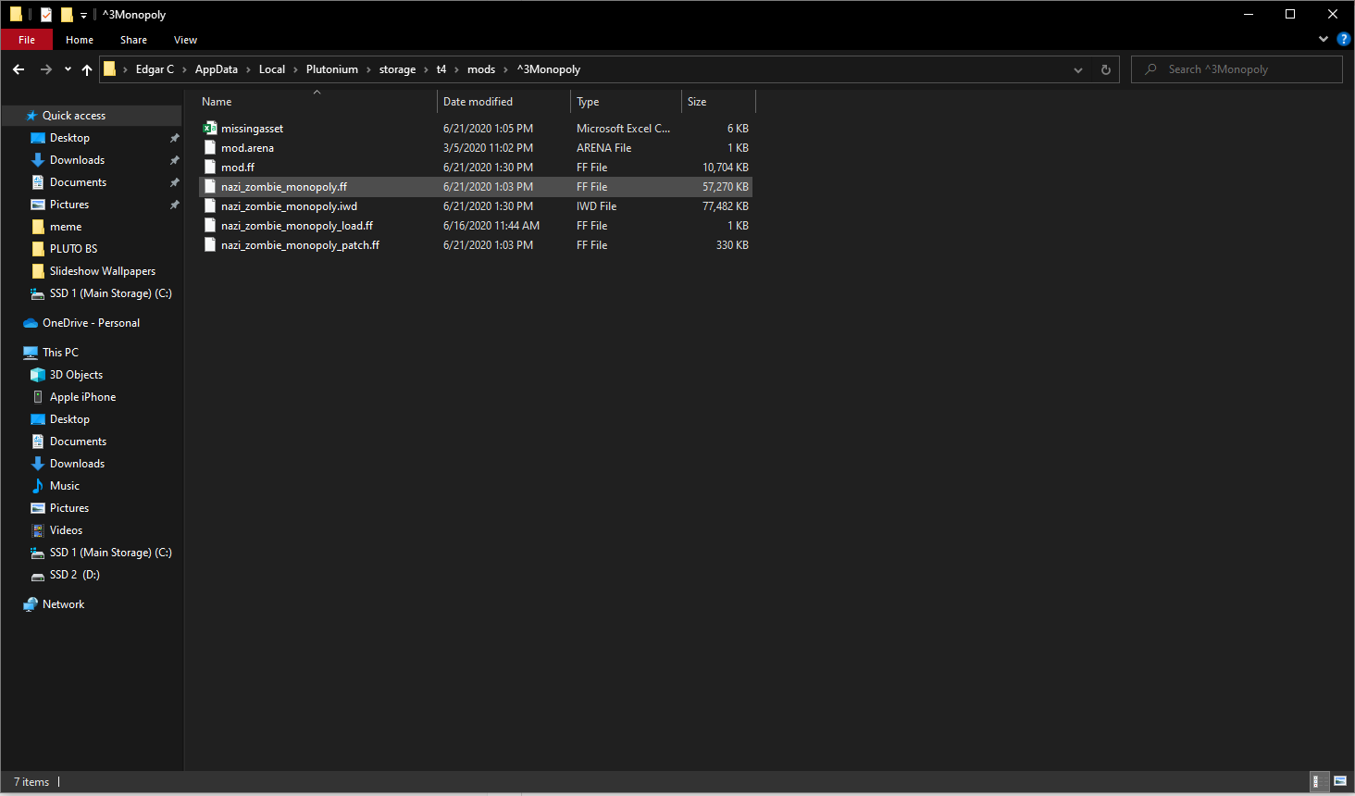Sort files by Type column
The image size is (1355, 796).
626,102
